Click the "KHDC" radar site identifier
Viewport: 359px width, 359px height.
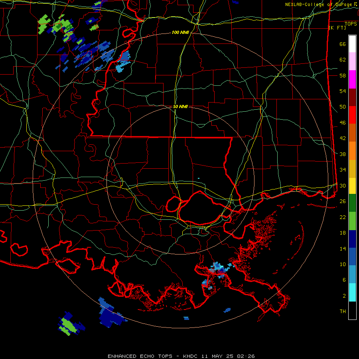pos(191,356)
